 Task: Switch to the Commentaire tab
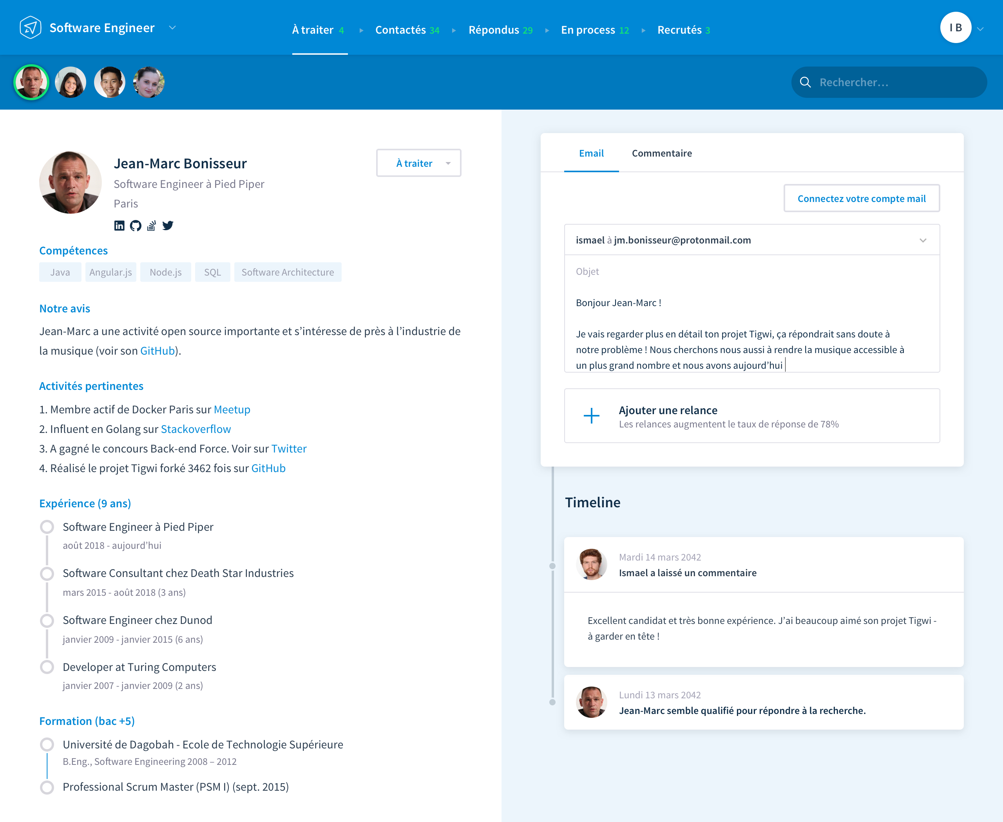tap(662, 153)
